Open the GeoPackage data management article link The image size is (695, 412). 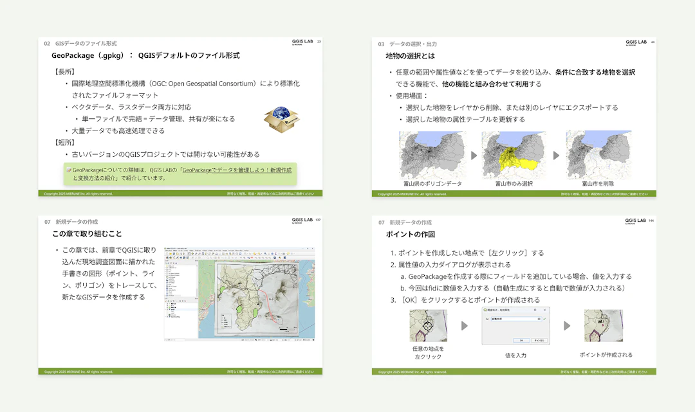[237, 170]
